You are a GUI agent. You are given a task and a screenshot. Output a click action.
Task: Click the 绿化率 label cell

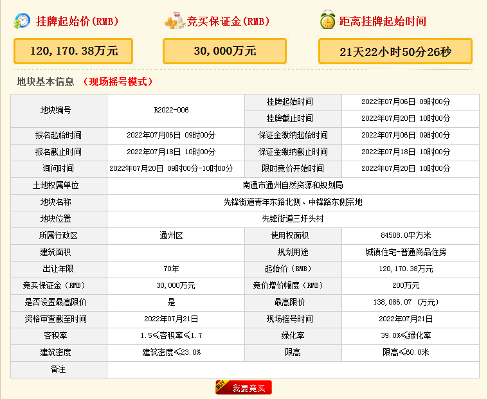click(x=293, y=336)
